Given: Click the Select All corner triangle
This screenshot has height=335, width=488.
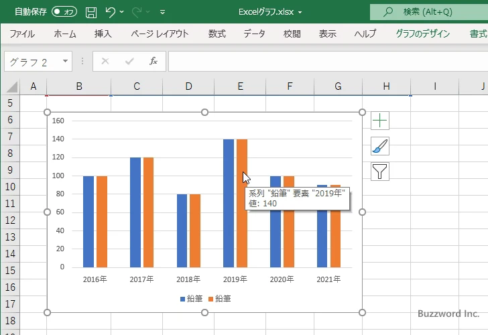Looking at the screenshot, I should tap(11, 87).
